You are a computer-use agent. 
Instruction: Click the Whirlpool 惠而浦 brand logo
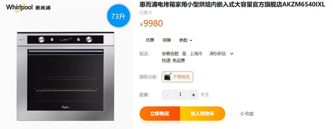point(28,7)
